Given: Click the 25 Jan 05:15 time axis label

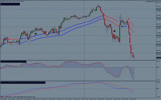Looking at the screenshot, I should coord(12,99).
